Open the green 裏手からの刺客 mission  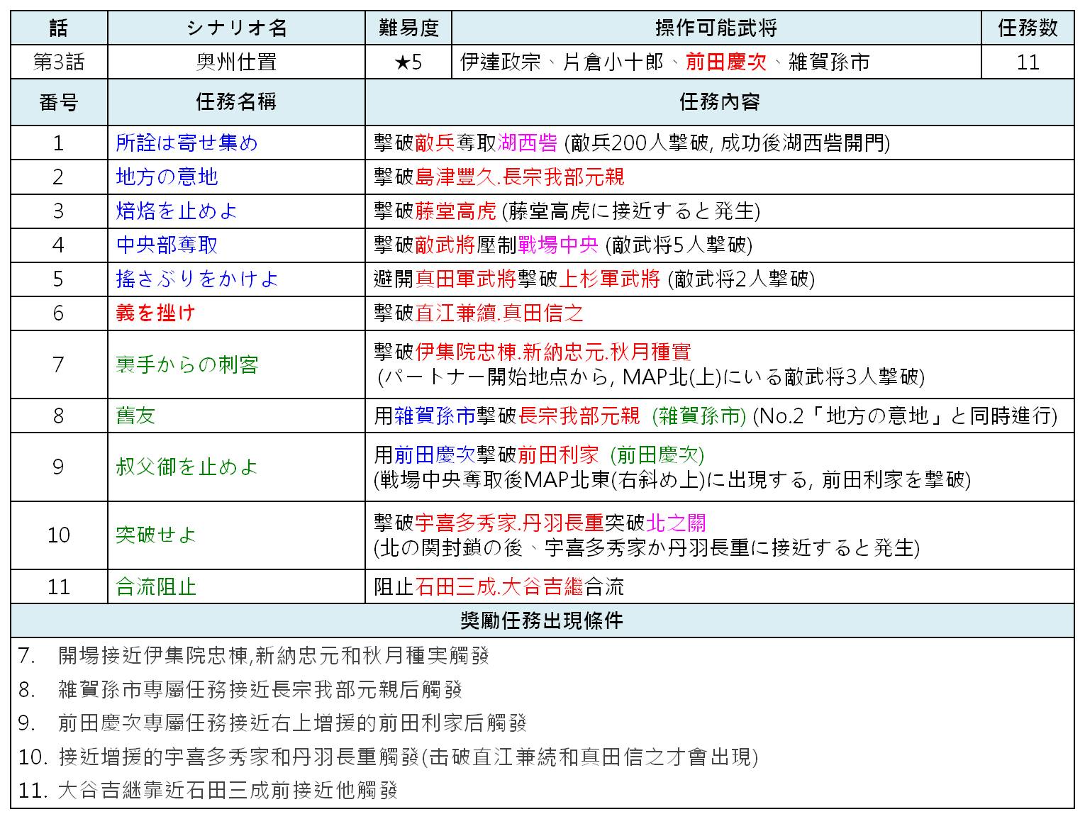click(187, 365)
